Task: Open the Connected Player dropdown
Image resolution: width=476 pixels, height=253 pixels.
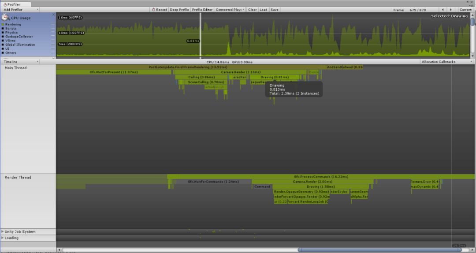Action: pos(230,10)
